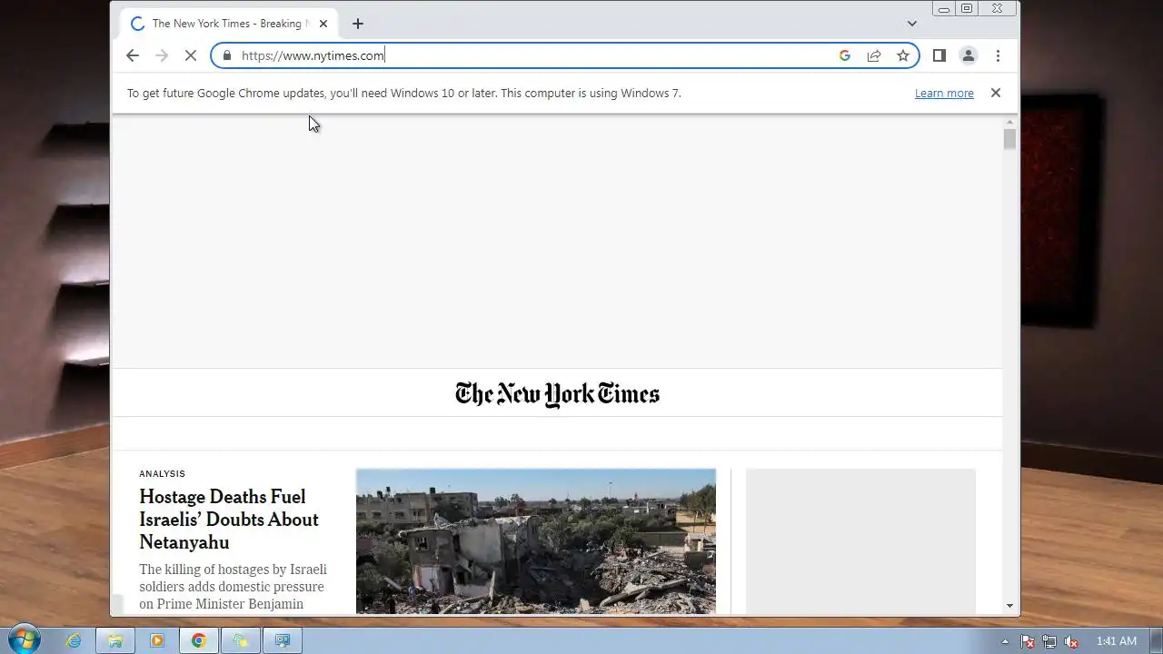Bookmark this page with the star
The height and width of the screenshot is (654, 1163).
[903, 55]
